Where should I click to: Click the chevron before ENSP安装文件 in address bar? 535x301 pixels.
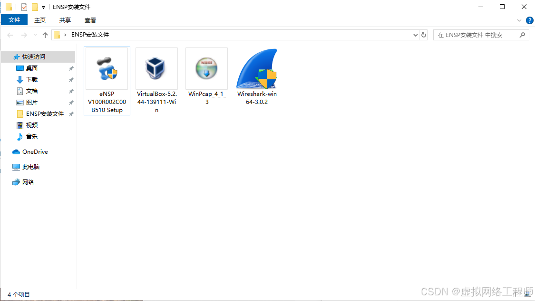[65, 35]
